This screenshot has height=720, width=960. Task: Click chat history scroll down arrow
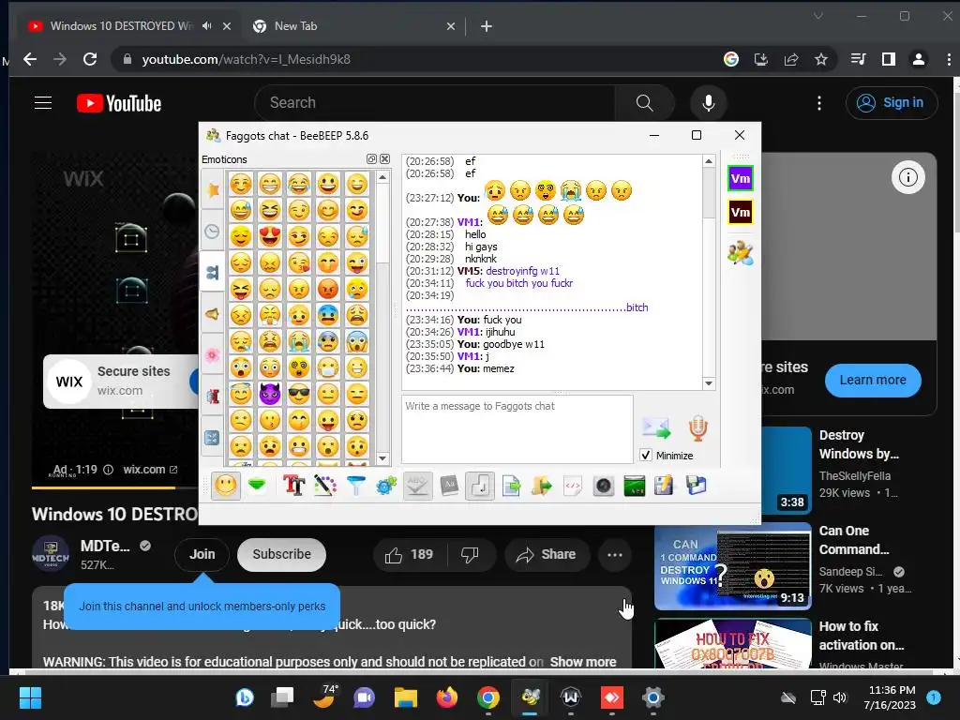[709, 383]
